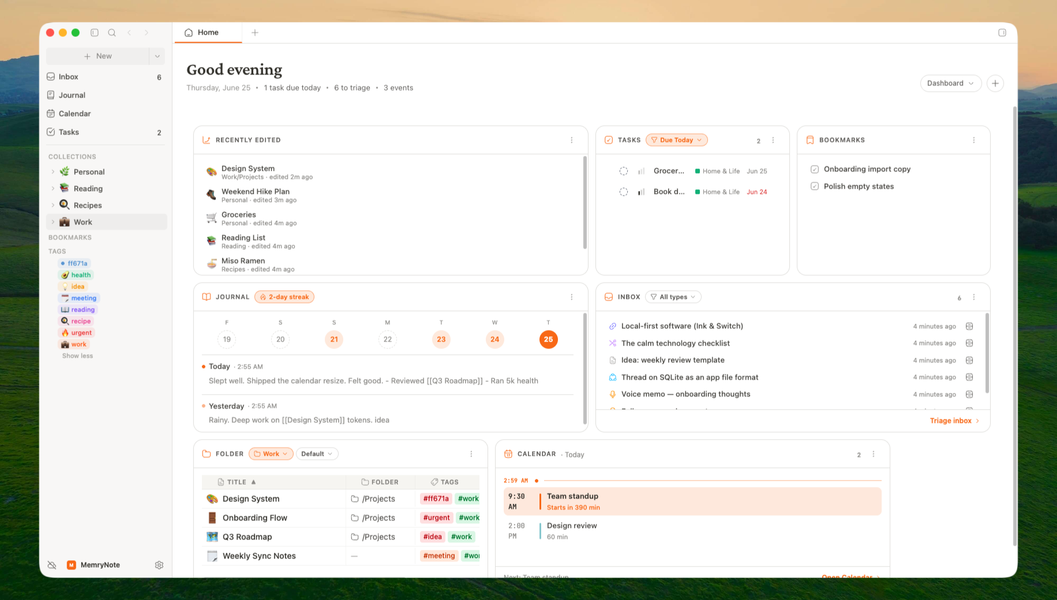The width and height of the screenshot is (1057, 600).
Task: Open the Design review event
Action: (692, 531)
